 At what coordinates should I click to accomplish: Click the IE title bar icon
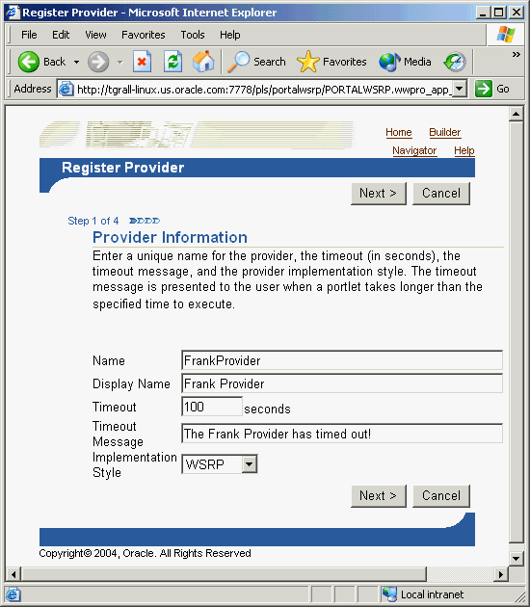point(13,13)
